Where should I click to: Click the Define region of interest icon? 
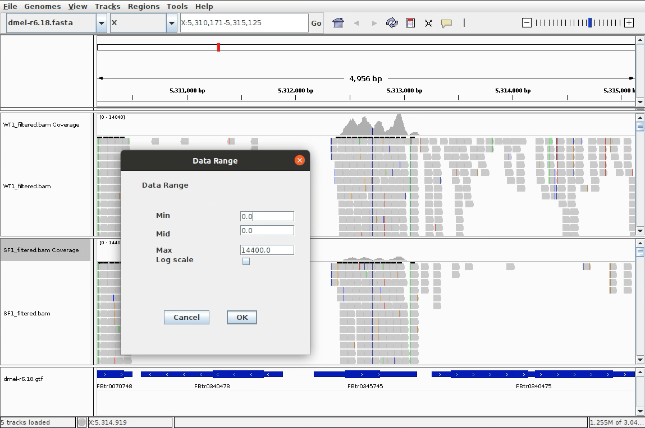(410, 23)
